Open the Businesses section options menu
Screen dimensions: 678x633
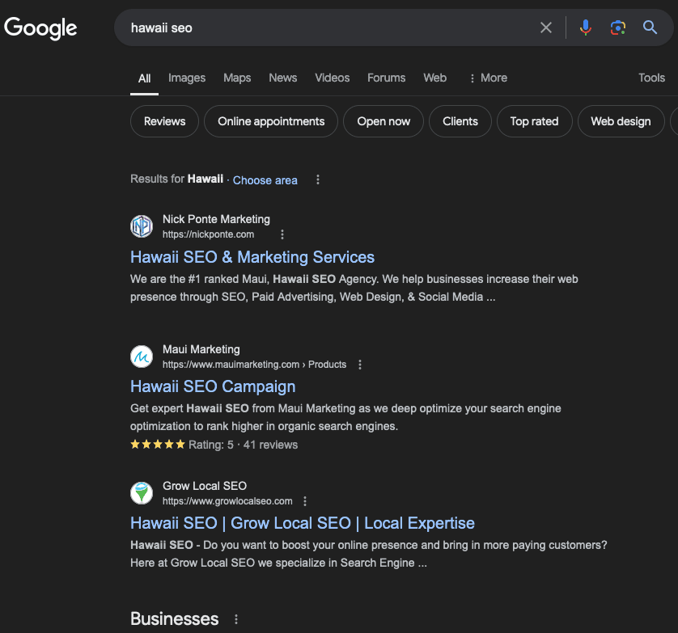pos(236,619)
